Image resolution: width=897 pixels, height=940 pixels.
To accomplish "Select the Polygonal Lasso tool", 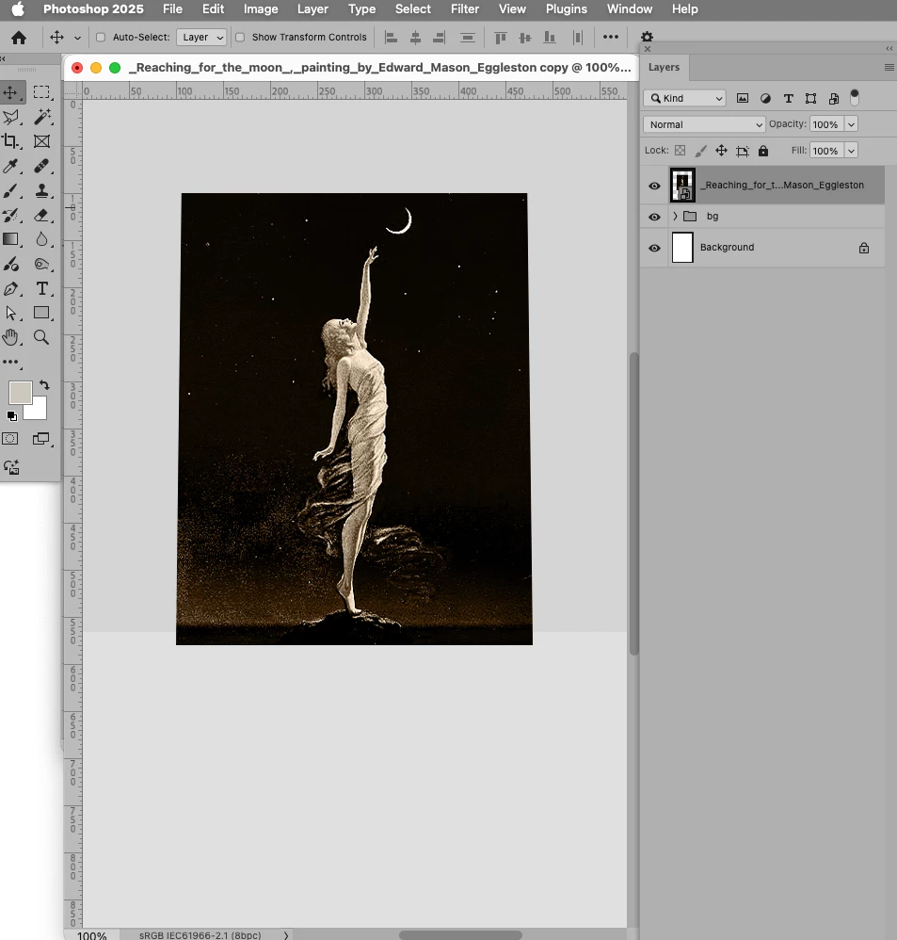I will point(10,117).
